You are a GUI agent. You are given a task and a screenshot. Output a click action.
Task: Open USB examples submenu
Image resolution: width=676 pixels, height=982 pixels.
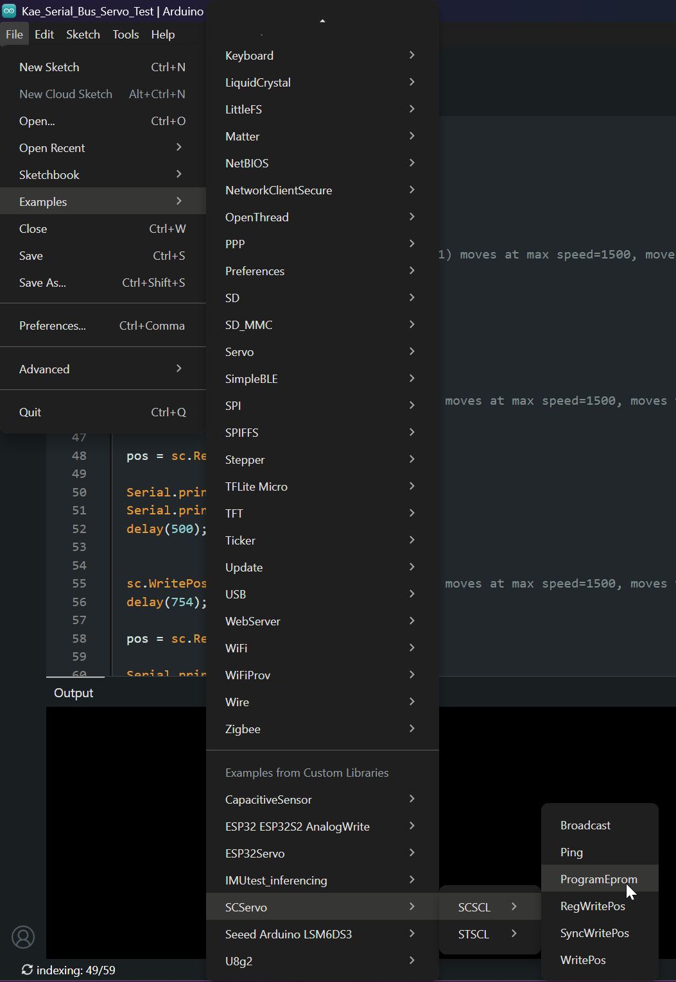click(322, 595)
